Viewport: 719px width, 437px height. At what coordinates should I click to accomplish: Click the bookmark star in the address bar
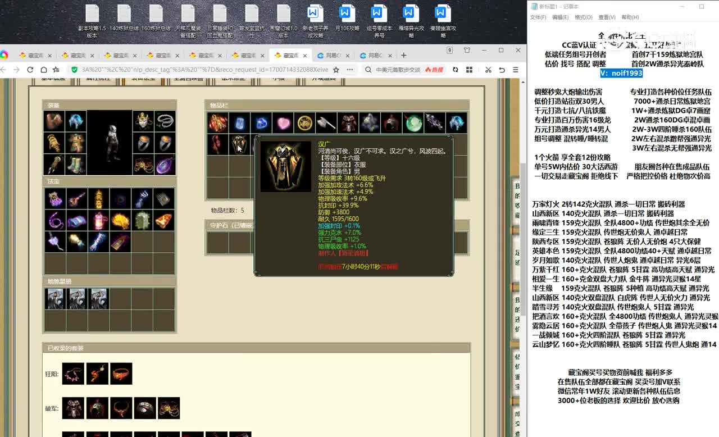(x=336, y=70)
